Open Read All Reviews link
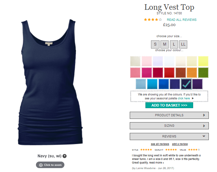This screenshot has height=172, width=217. (x=182, y=20)
